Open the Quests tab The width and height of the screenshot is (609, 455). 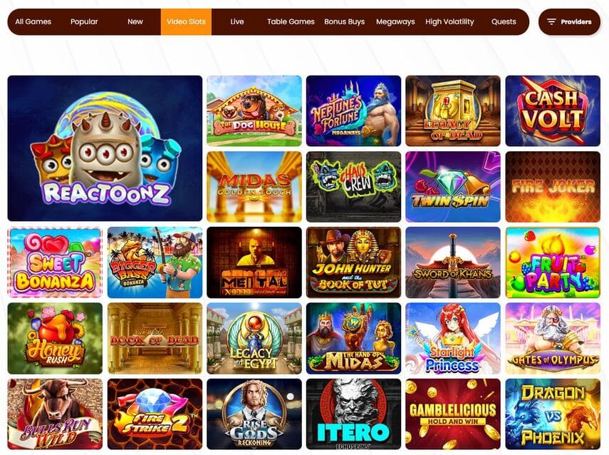[x=504, y=22]
